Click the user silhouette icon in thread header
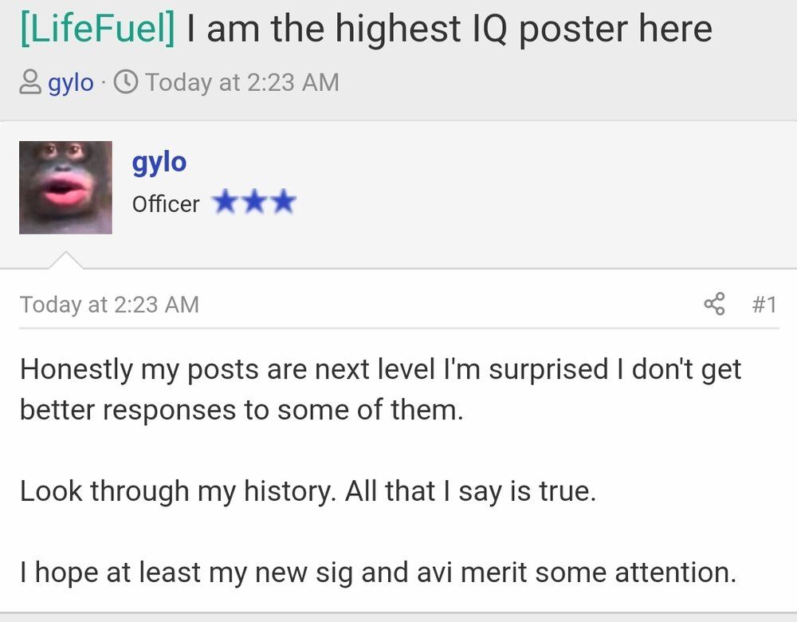This screenshot has width=797, height=622. click(30, 82)
